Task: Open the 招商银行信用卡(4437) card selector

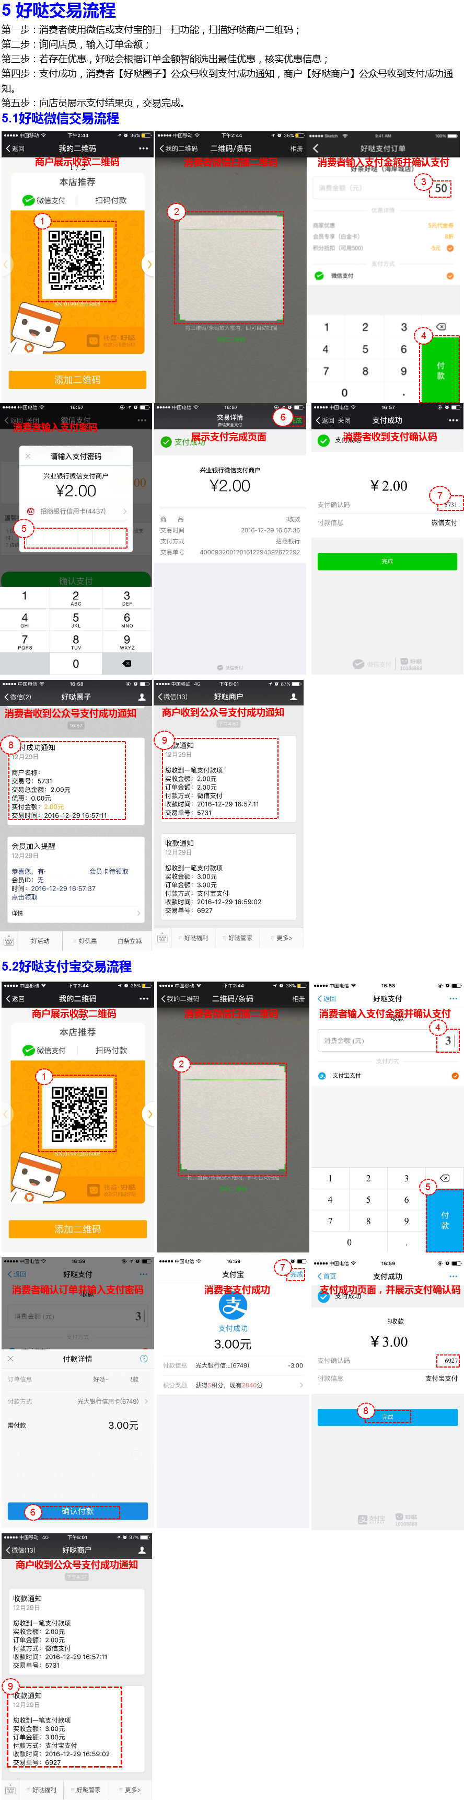Action: [76, 511]
